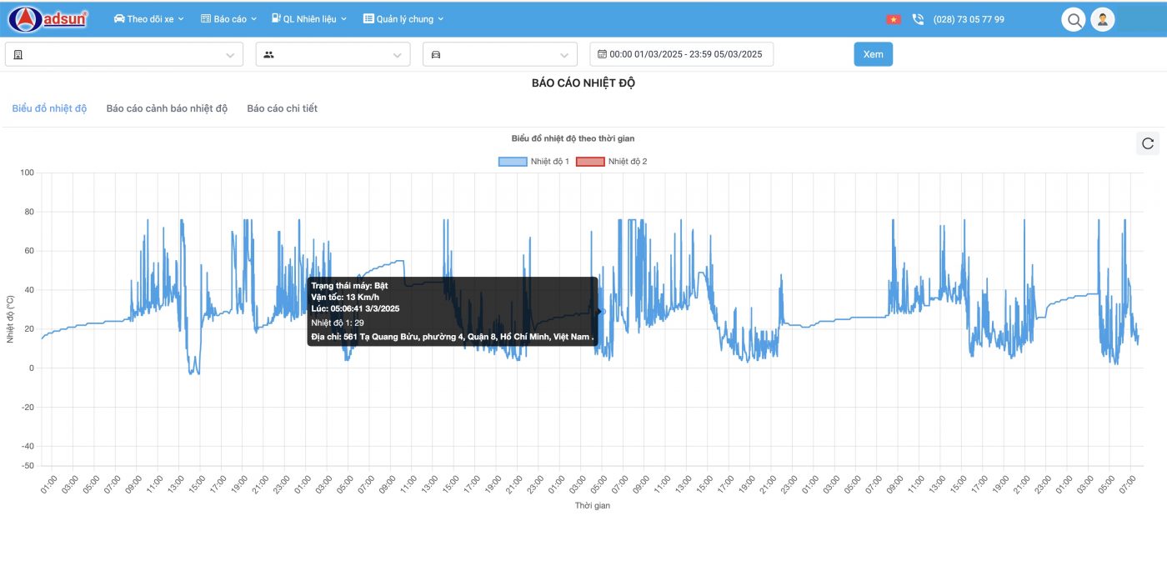Toggle Nhiệt độ 1 legend series
The image size is (1167, 566).
tap(533, 162)
